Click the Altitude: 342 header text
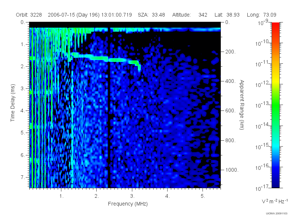The height and width of the screenshot is (221, 294). tap(190, 15)
